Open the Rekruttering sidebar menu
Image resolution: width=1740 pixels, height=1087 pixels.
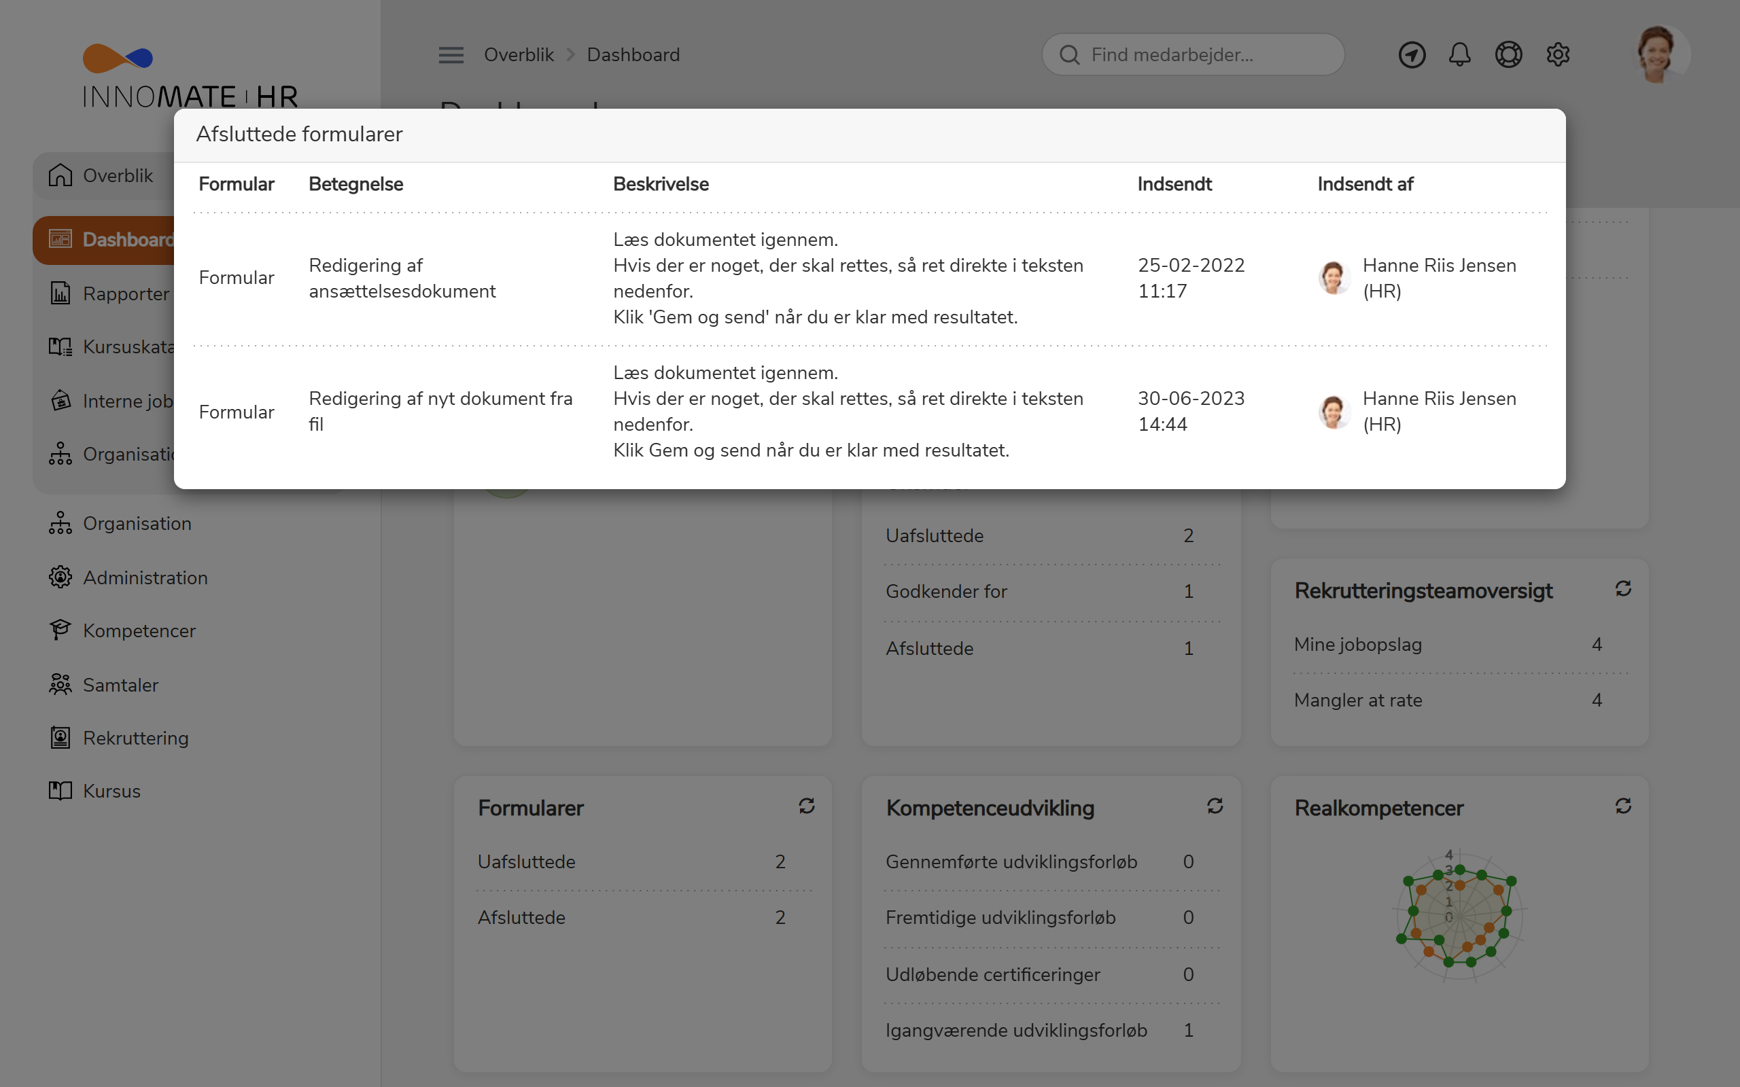135,738
